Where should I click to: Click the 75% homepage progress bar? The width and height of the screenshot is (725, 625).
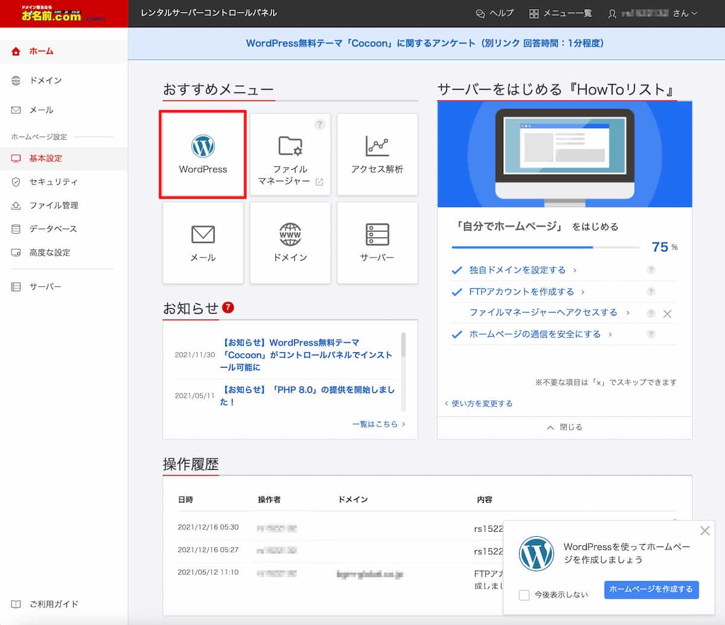tap(545, 247)
